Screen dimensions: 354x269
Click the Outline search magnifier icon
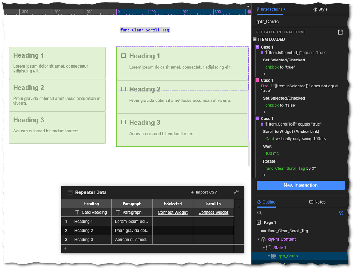pos(259,213)
